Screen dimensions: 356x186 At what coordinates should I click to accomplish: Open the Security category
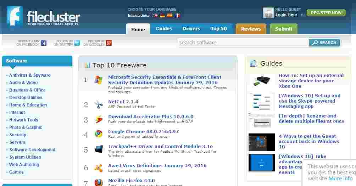(17, 135)
